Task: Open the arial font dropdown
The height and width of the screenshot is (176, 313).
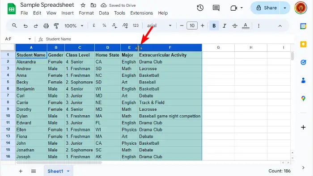Action: pyautogui.click(x=159, y=25)
